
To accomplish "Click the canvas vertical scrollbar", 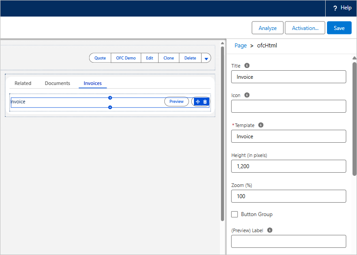I will point(223,134).
